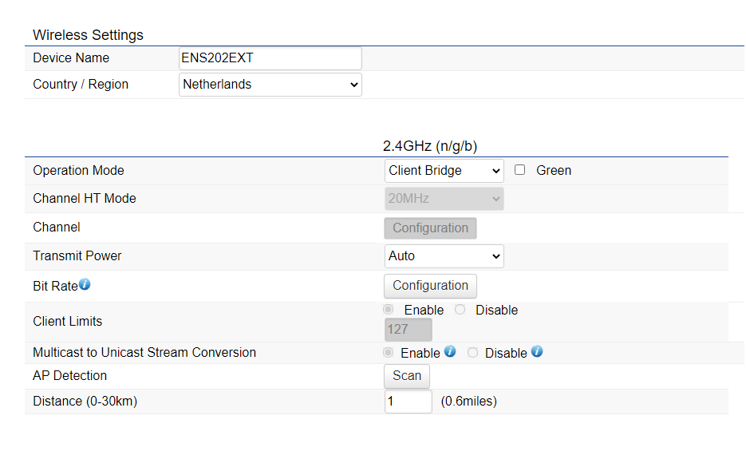Select Enable for Multicast to Unicast Conversion

tap(389, 352)
